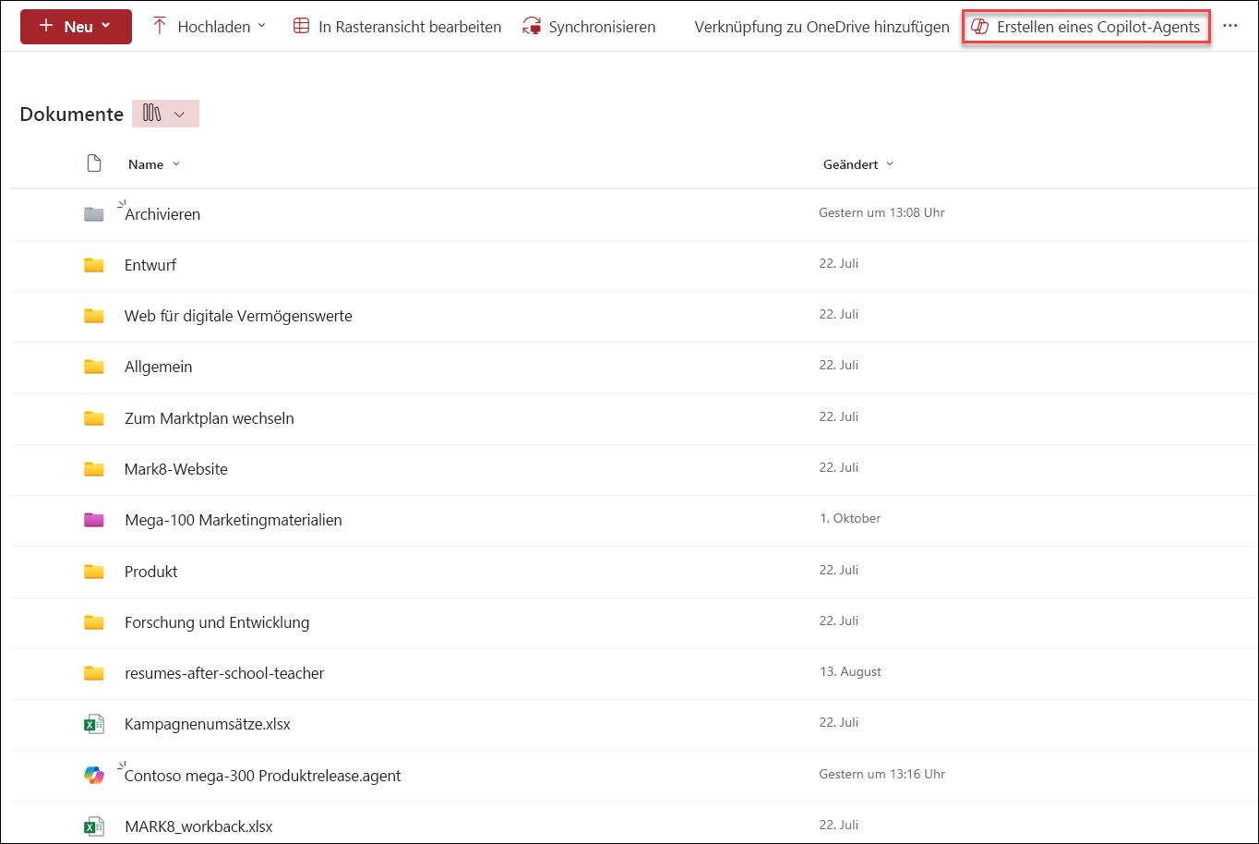Click Erstellen eines Copilot-Agents text
Viewport: 1259px width, 844px height.
tap(1098, 27)
